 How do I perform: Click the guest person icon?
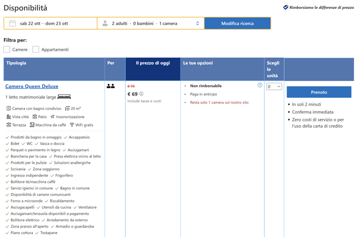pyautogui.click(x=105, y=23)
